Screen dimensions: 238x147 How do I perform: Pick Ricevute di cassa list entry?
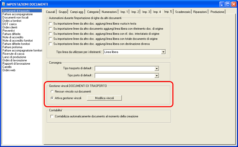[22, 54]
